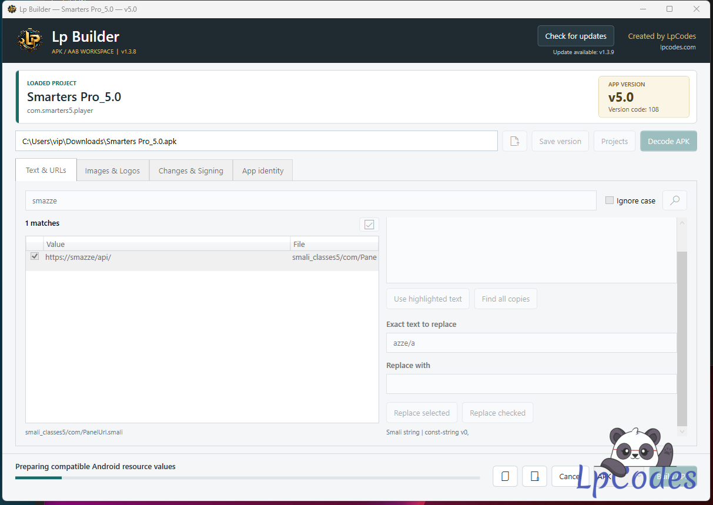This screenshot has height=505, width=713.
Task: Click into the Replace with field
Action: click(531, 384)
